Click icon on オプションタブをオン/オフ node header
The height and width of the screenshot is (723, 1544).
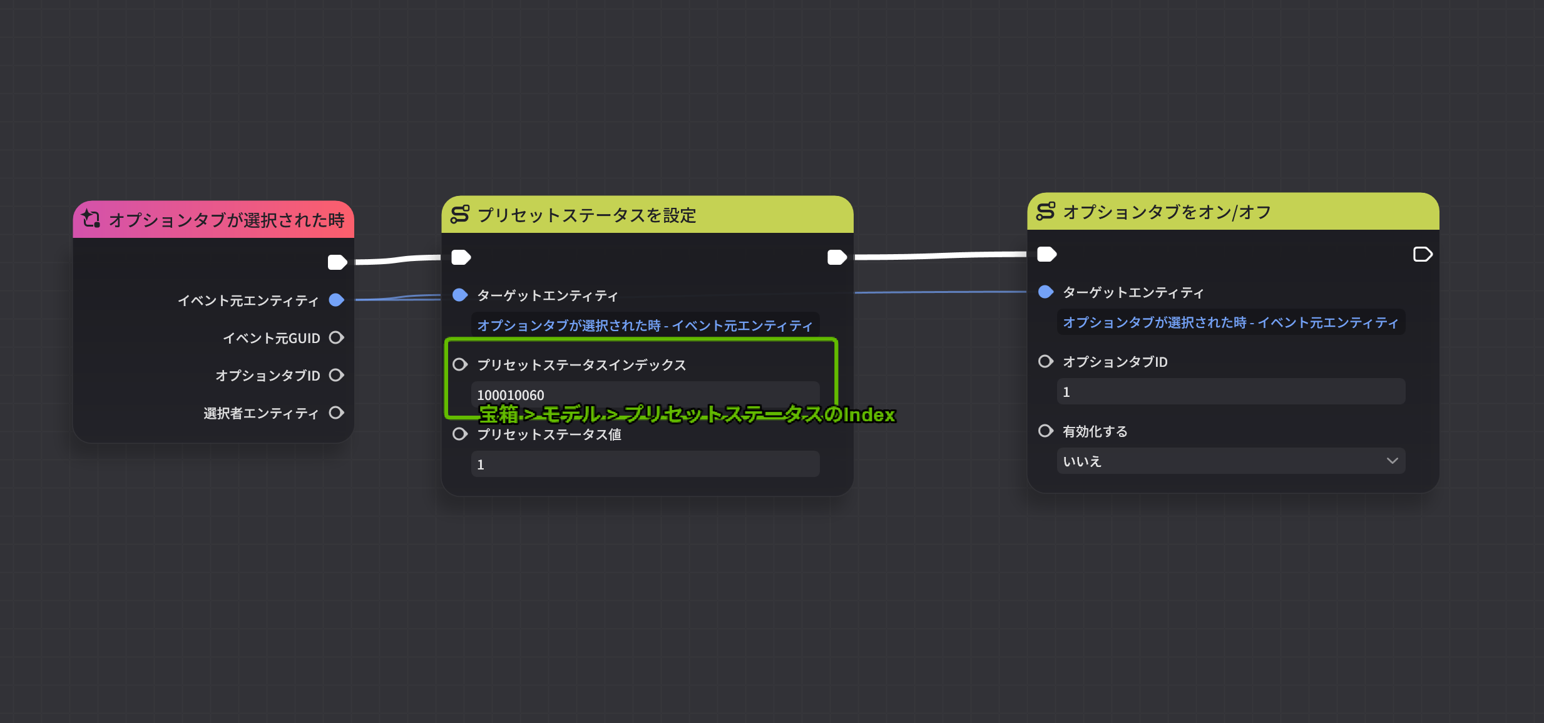[x=1045, y=211]
